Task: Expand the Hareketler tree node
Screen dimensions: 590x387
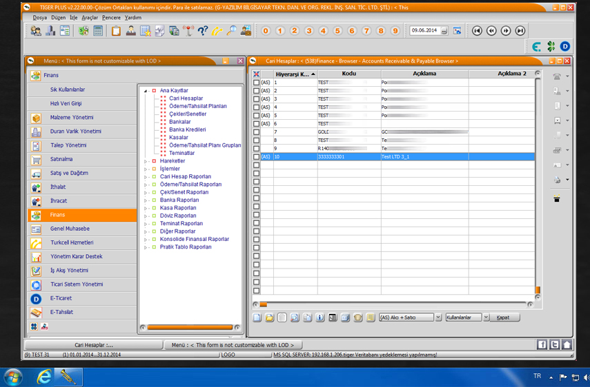Action: (145, 161)
